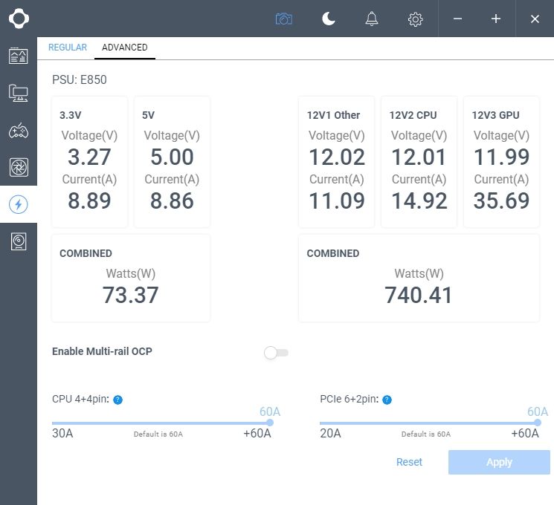Open the dashboard monitoring sidebar icon
The image size is (554, 505).
tap(19, 56)
